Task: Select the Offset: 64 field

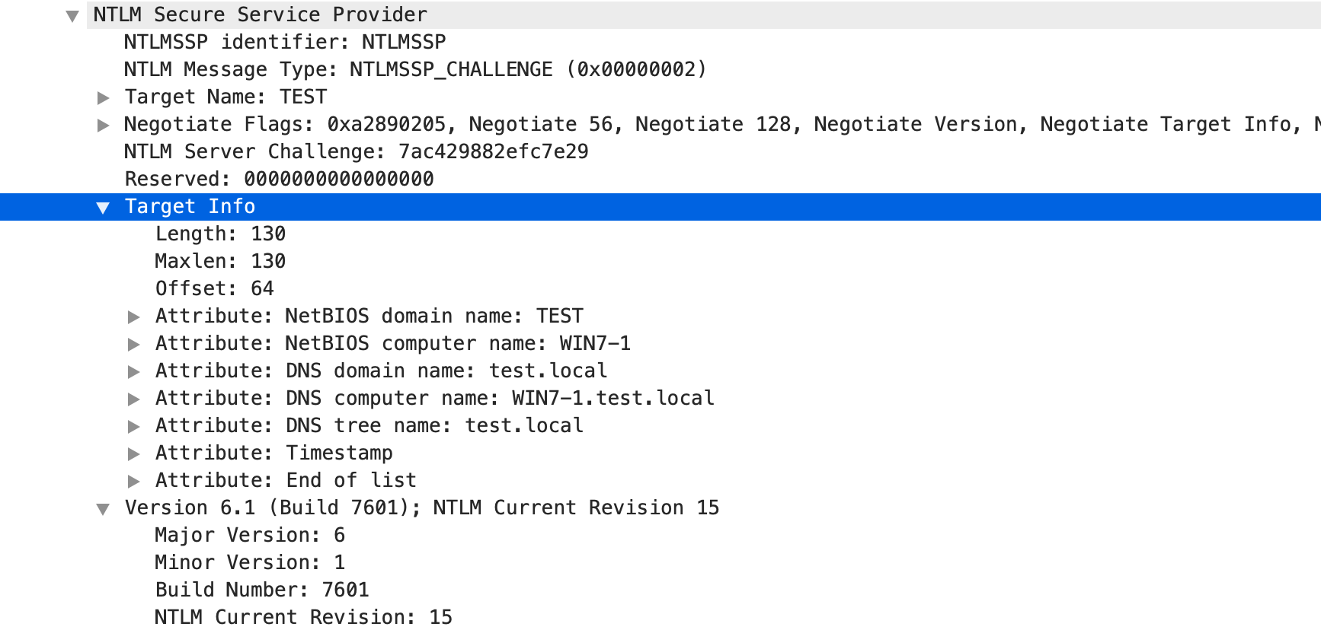Action: pyautogui.click(x=214, y=288)
